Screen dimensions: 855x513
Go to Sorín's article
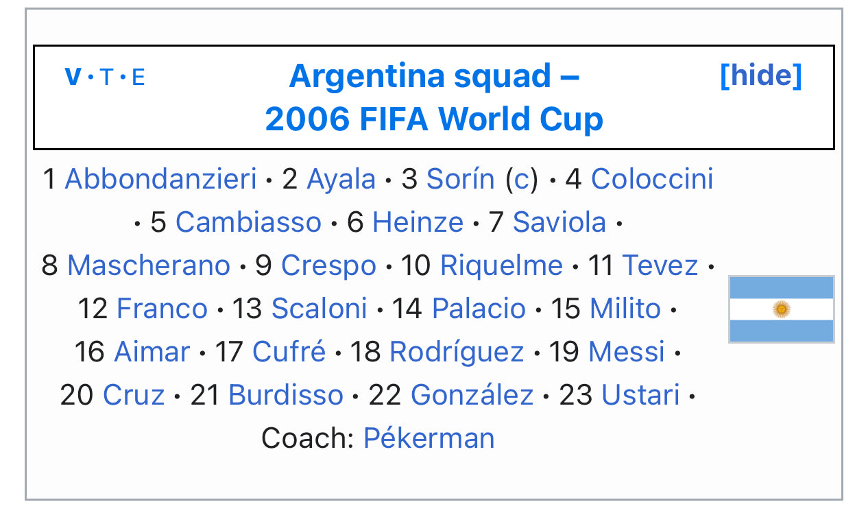click(460, 179)
